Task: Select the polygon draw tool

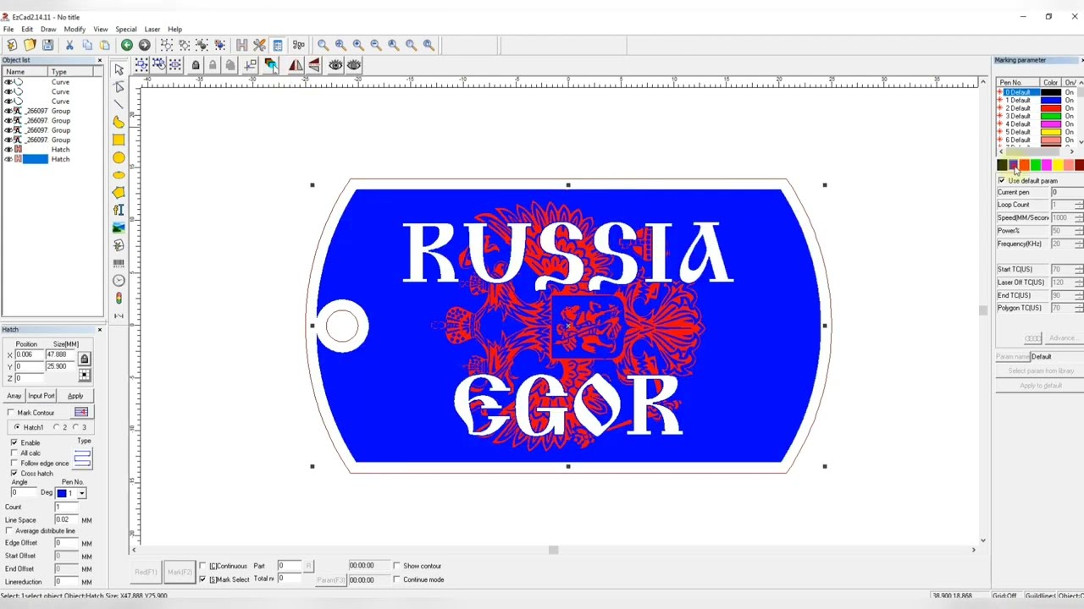Action: tap(119, 192)
